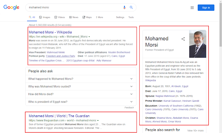The height and width of the screenshot is (133, 222).
Task: Click the 'People also search for' heading
Action: (163, 130)
